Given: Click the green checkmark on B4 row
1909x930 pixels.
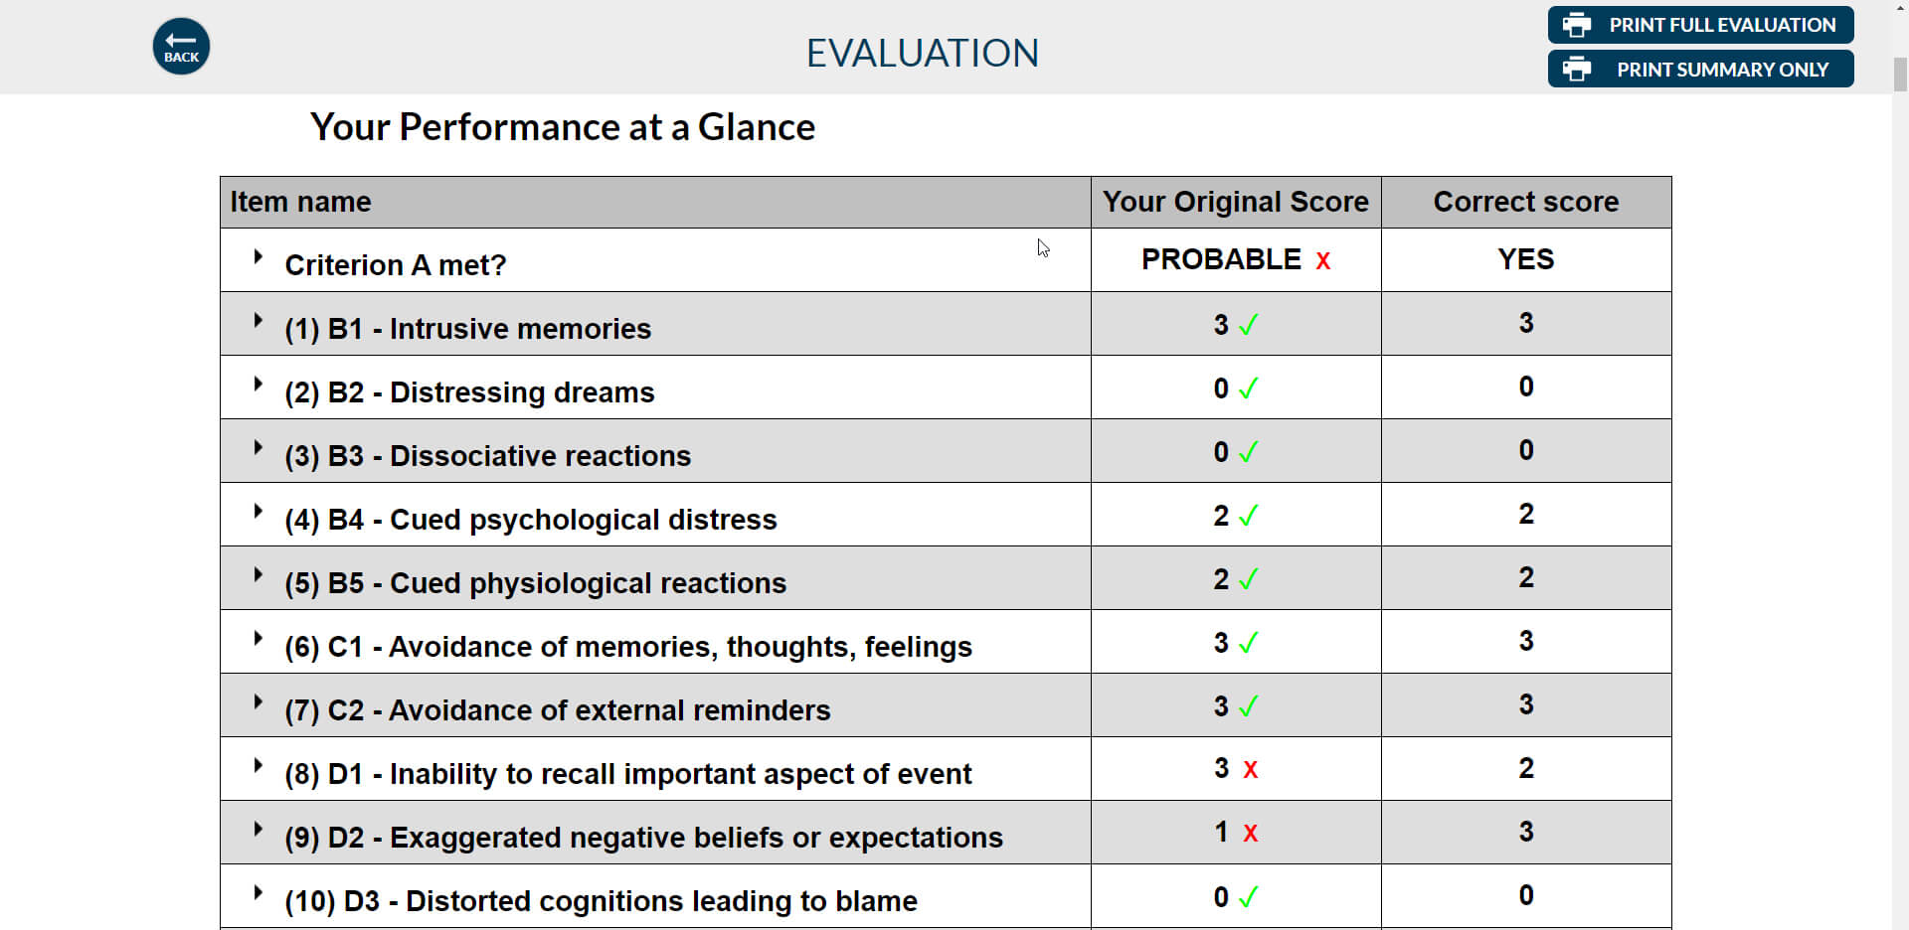Looking at the screenshot, I should pyautogui.click(x=1250, y=516).
